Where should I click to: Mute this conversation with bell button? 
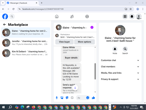click(x=115, y=49)
